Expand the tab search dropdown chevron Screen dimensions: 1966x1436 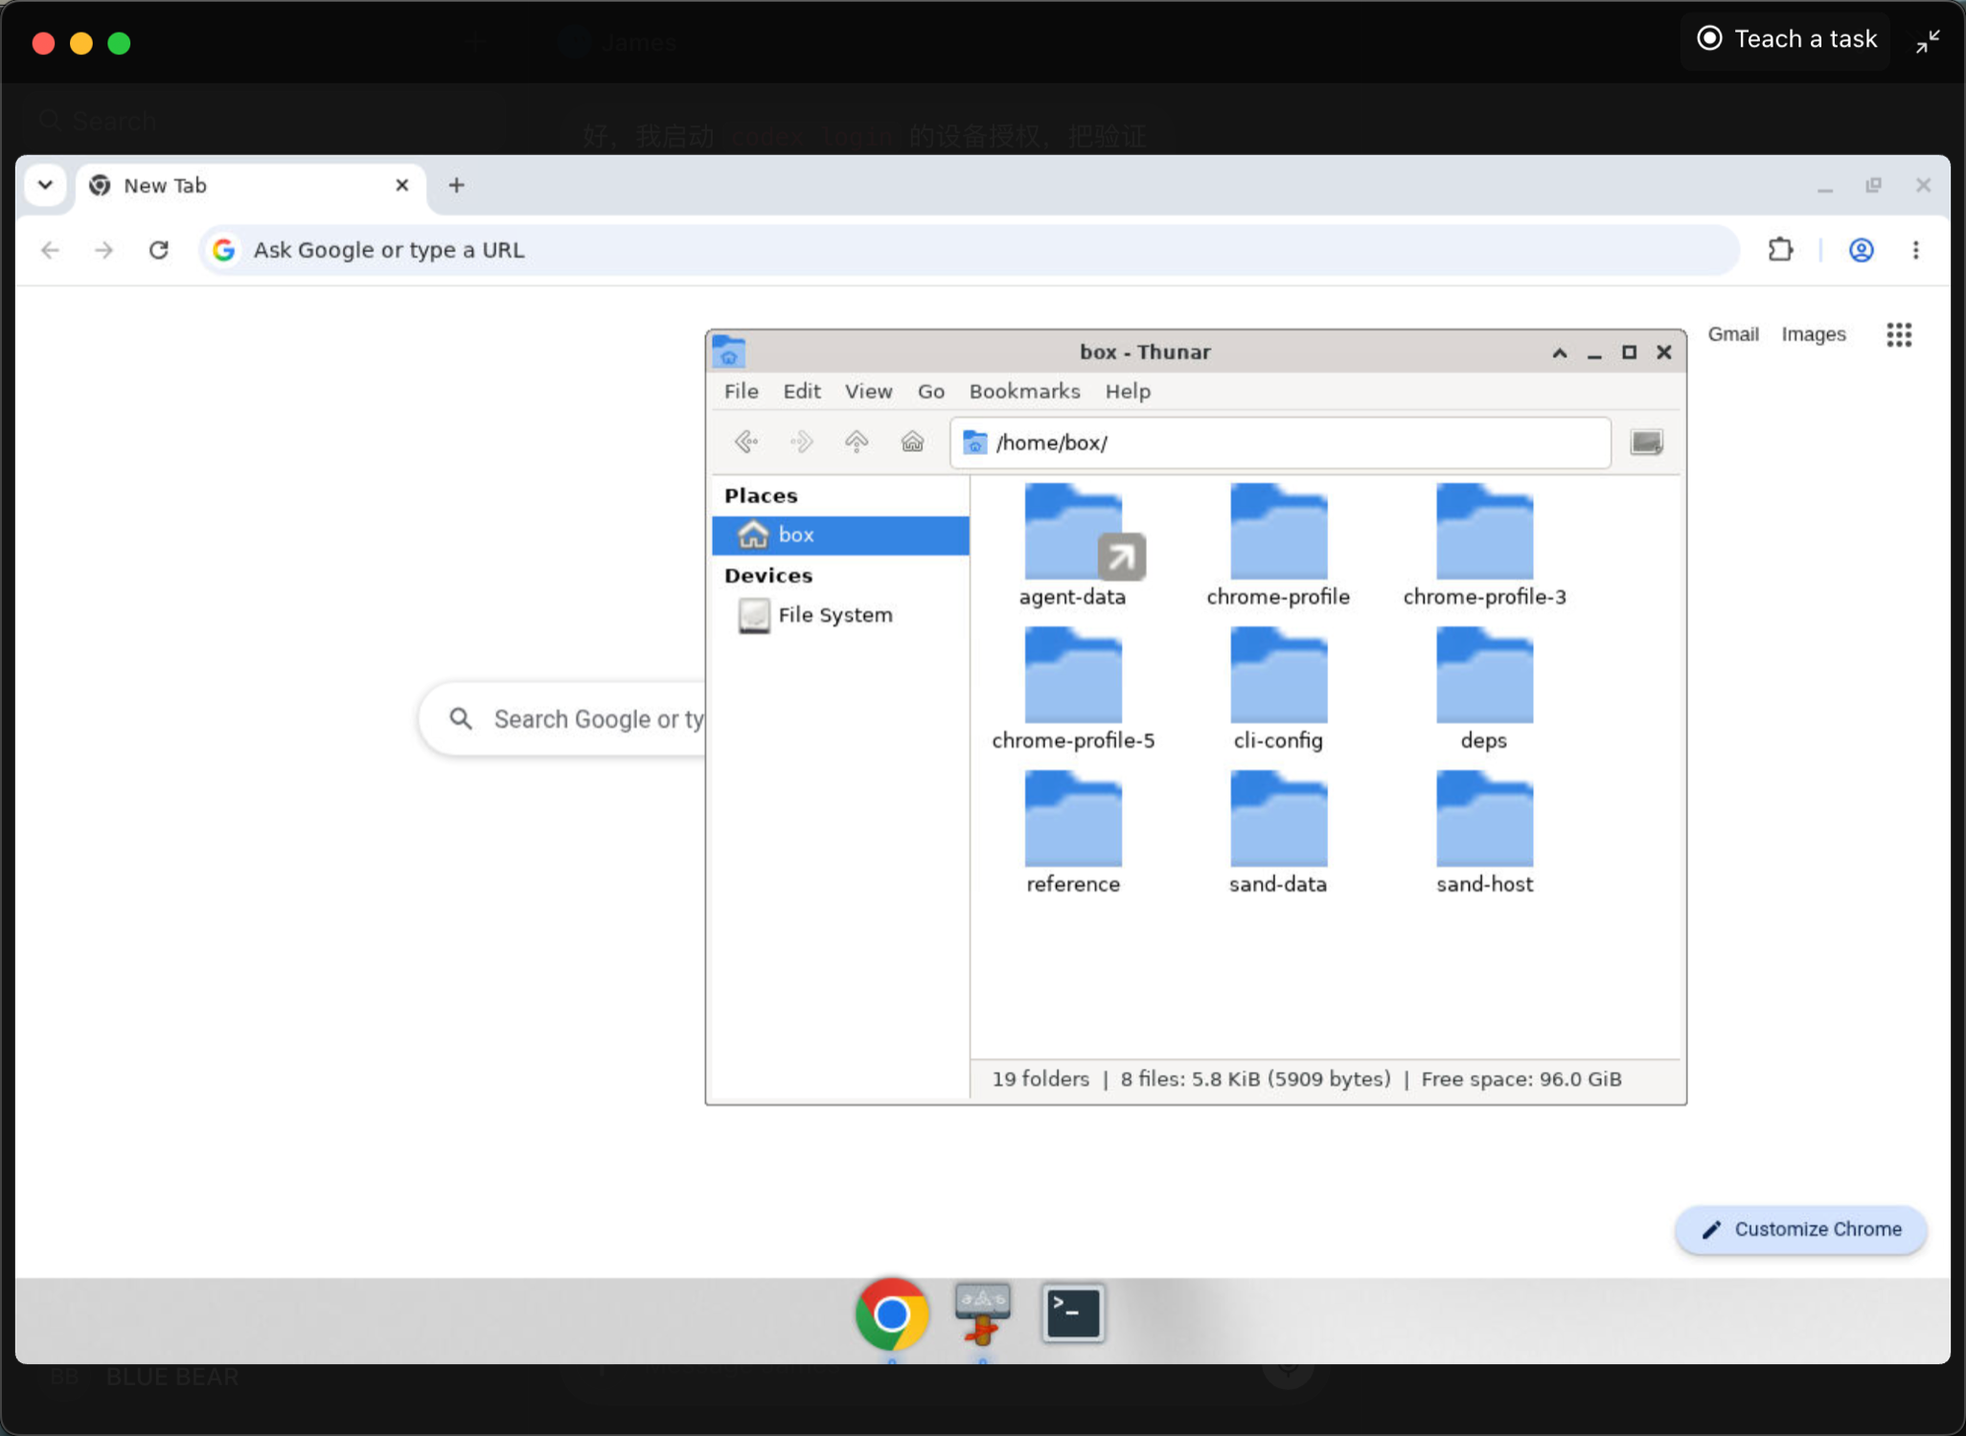(x=45, y=185)
